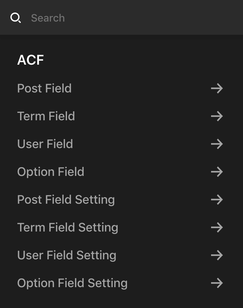
Task: Open Post Field using its arrow icon
Action: (x=217, y=88)
